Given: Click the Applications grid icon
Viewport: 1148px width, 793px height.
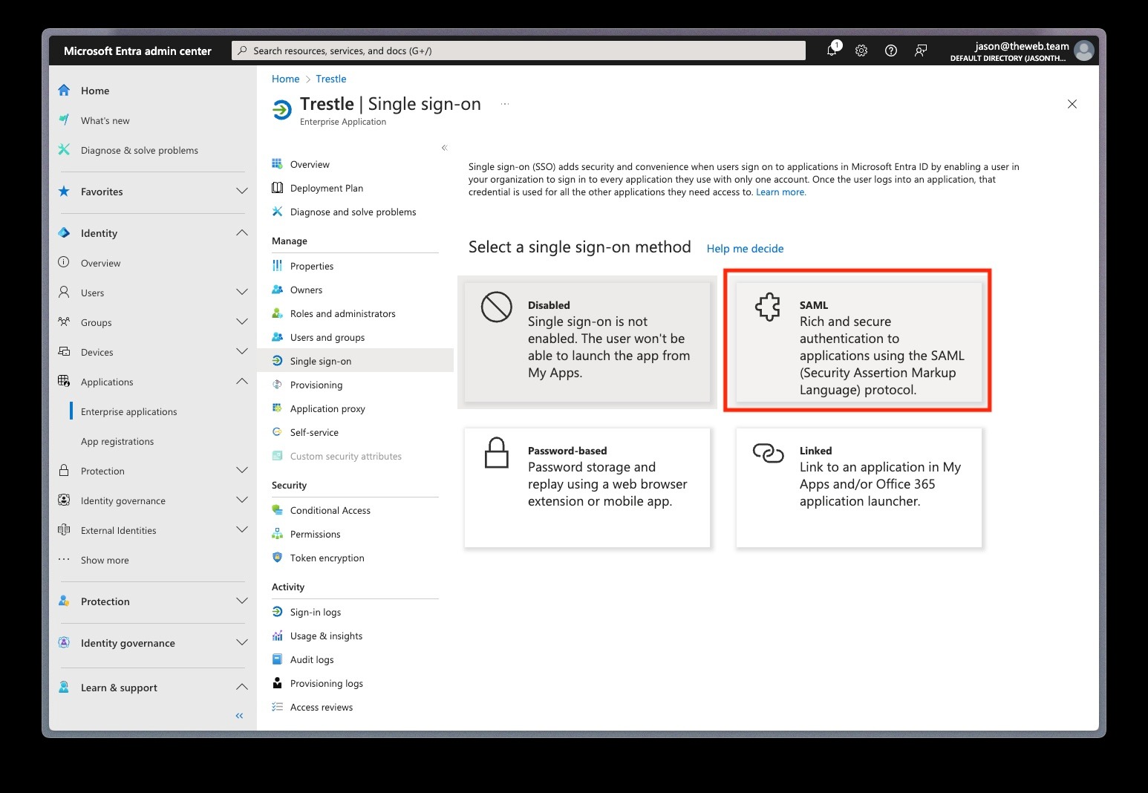Looking at the screenshot, I should coord(65,382).
